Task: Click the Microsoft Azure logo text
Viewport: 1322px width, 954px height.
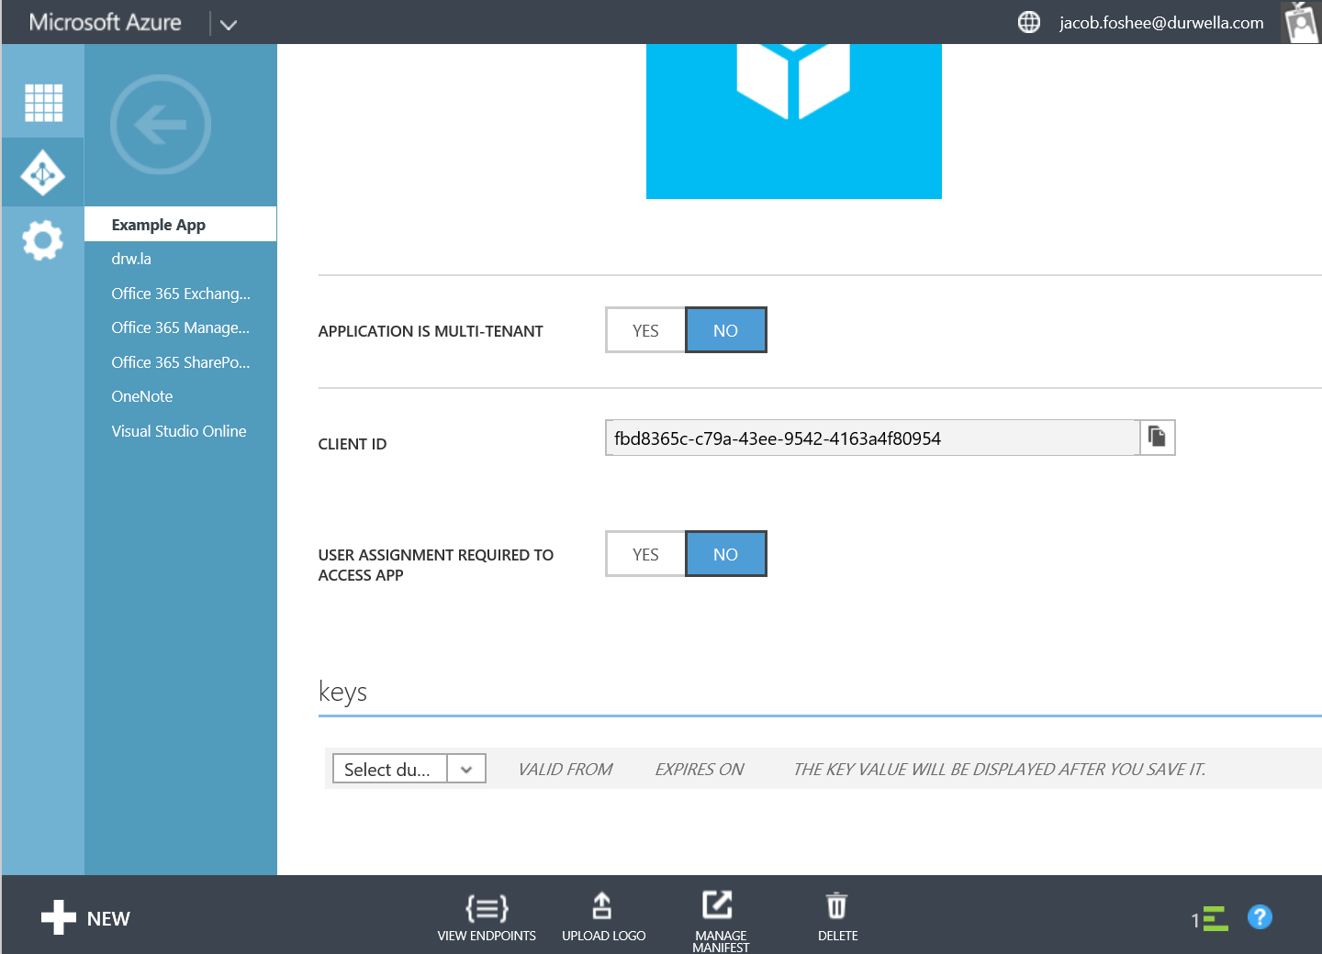Action: pyautogui.click(x=106, y=22)
